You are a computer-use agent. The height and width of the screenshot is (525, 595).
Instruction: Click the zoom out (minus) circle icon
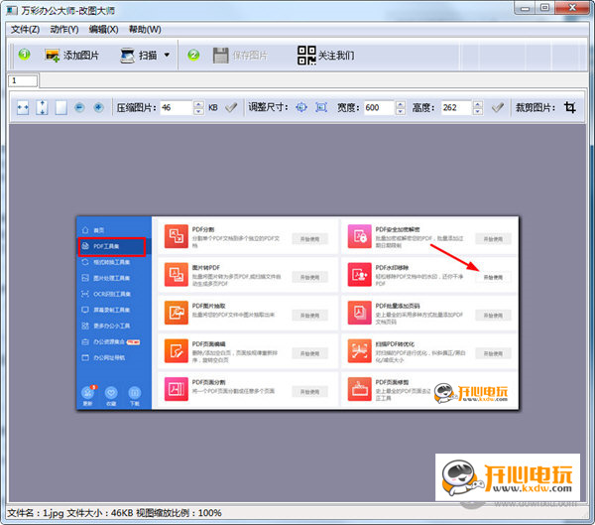(79, 107)
